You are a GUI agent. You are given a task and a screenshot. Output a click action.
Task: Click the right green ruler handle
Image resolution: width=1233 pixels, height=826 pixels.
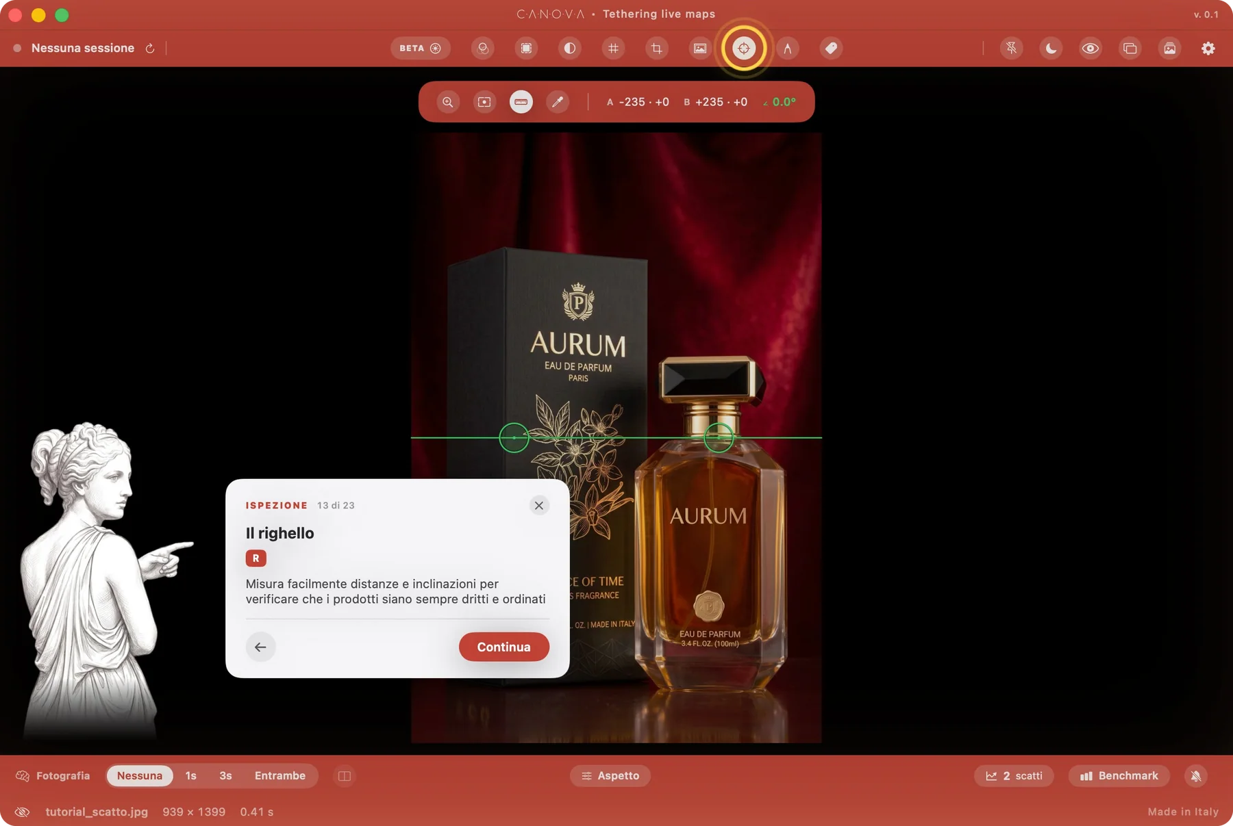[x=719, y=437]
